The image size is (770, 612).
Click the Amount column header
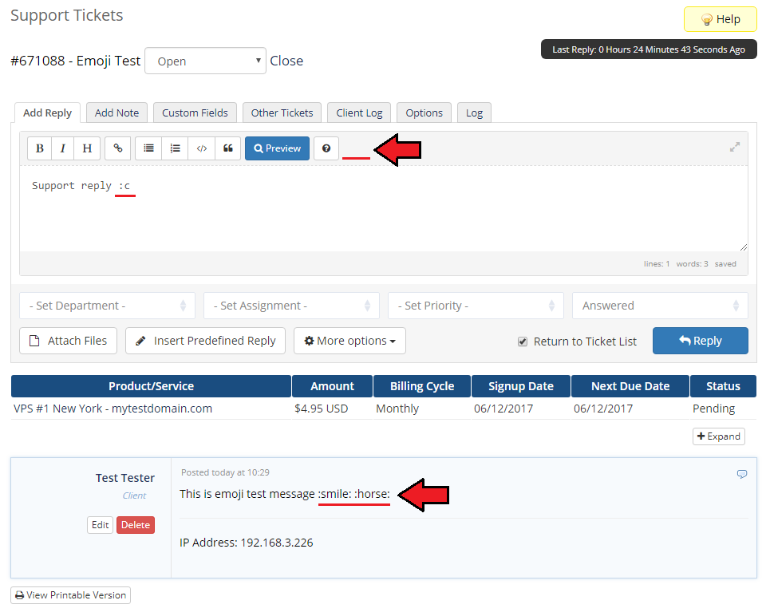[x=332, y=386]
